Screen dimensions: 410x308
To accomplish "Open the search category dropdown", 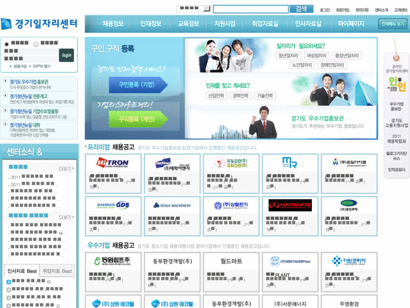I will (x=194, y=8).
